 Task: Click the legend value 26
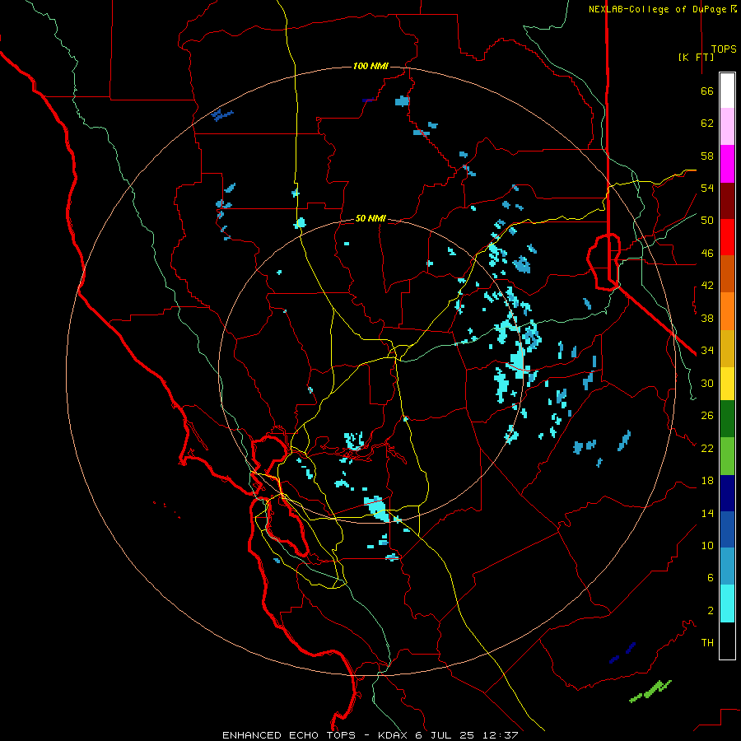[707, 416]
